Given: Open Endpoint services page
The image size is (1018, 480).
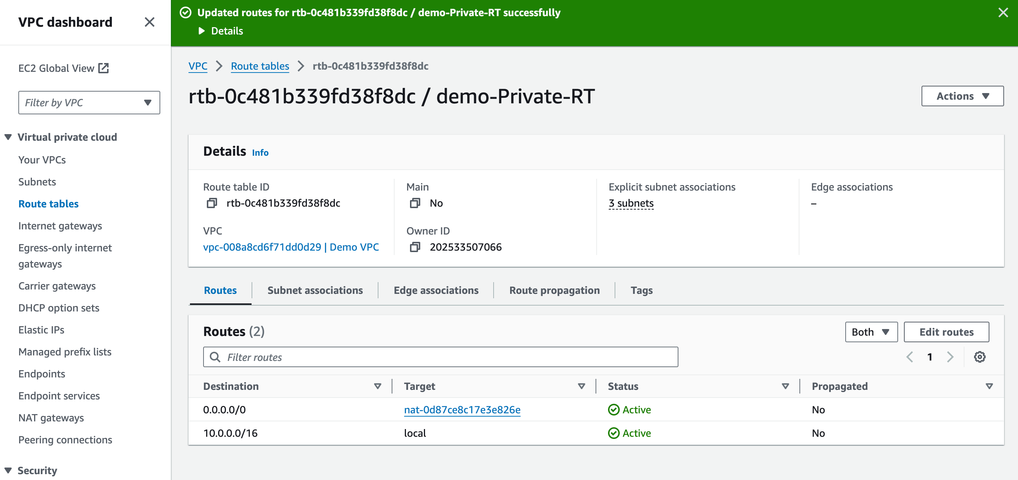Looking at the screenshot, I should [x=59, y=396].
